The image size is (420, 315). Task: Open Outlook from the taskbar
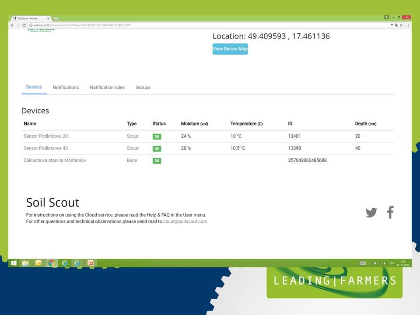(x=38, y=263)
